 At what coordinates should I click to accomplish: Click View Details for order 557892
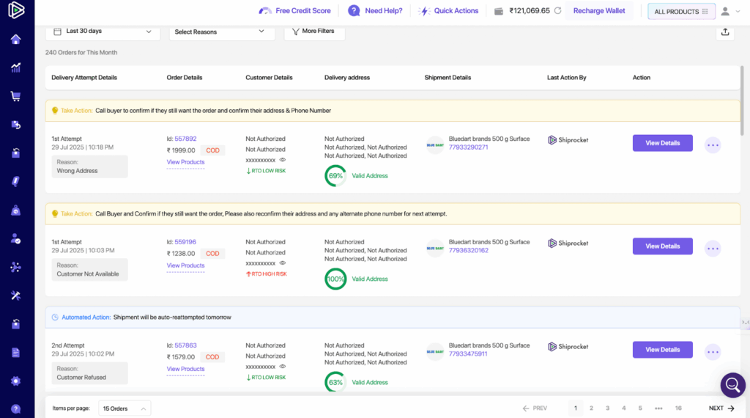(662, 143)
